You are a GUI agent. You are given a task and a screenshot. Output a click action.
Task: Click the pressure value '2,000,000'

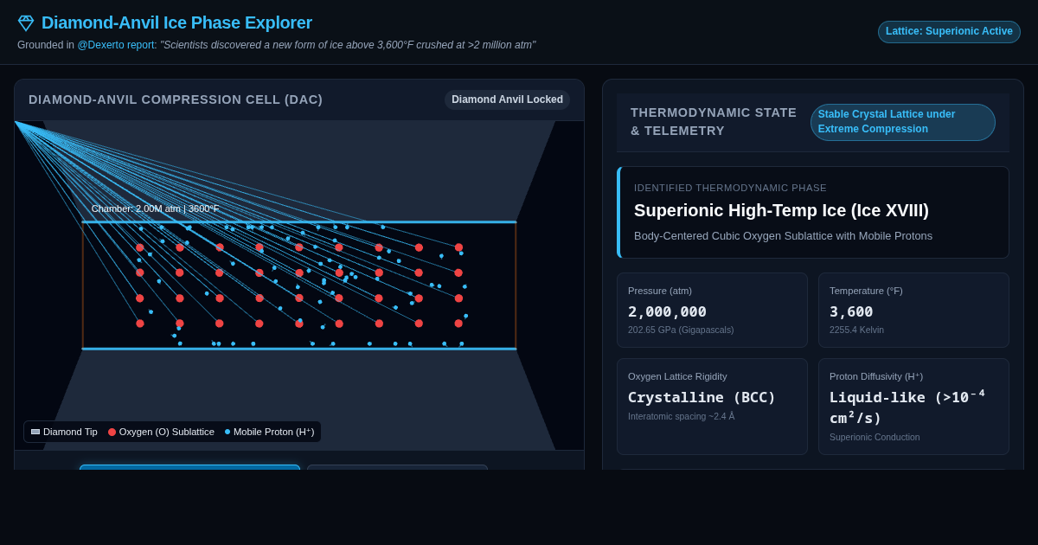click(x=667, y=311)
